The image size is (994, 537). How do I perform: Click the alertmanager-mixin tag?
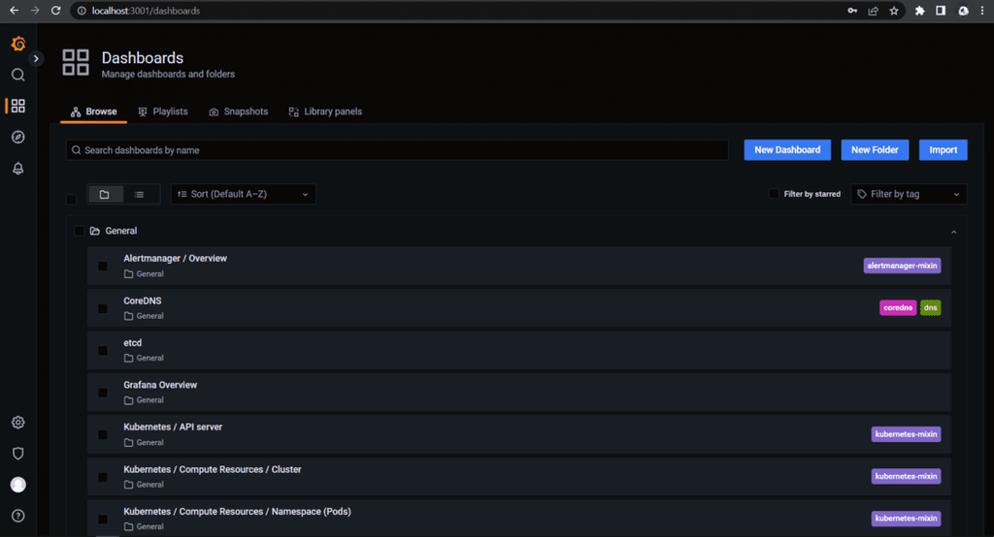click(x=902, y=266)
